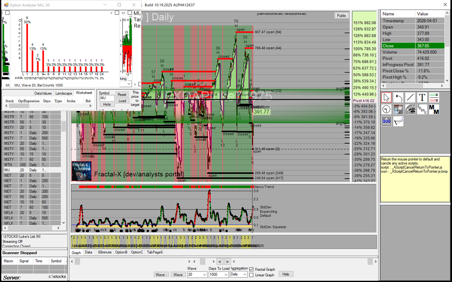Switch to the DataValues tab

click(43, 93)
